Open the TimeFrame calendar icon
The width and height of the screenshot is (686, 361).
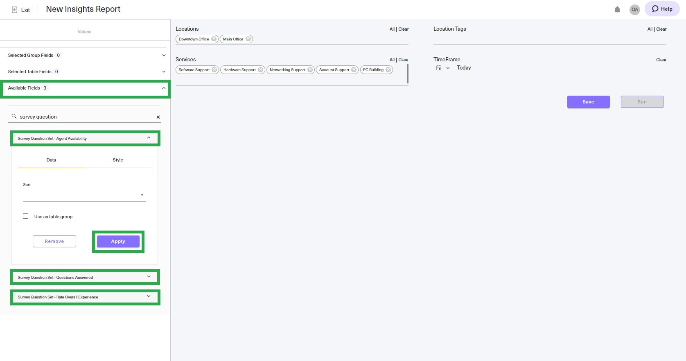point(439,68)
